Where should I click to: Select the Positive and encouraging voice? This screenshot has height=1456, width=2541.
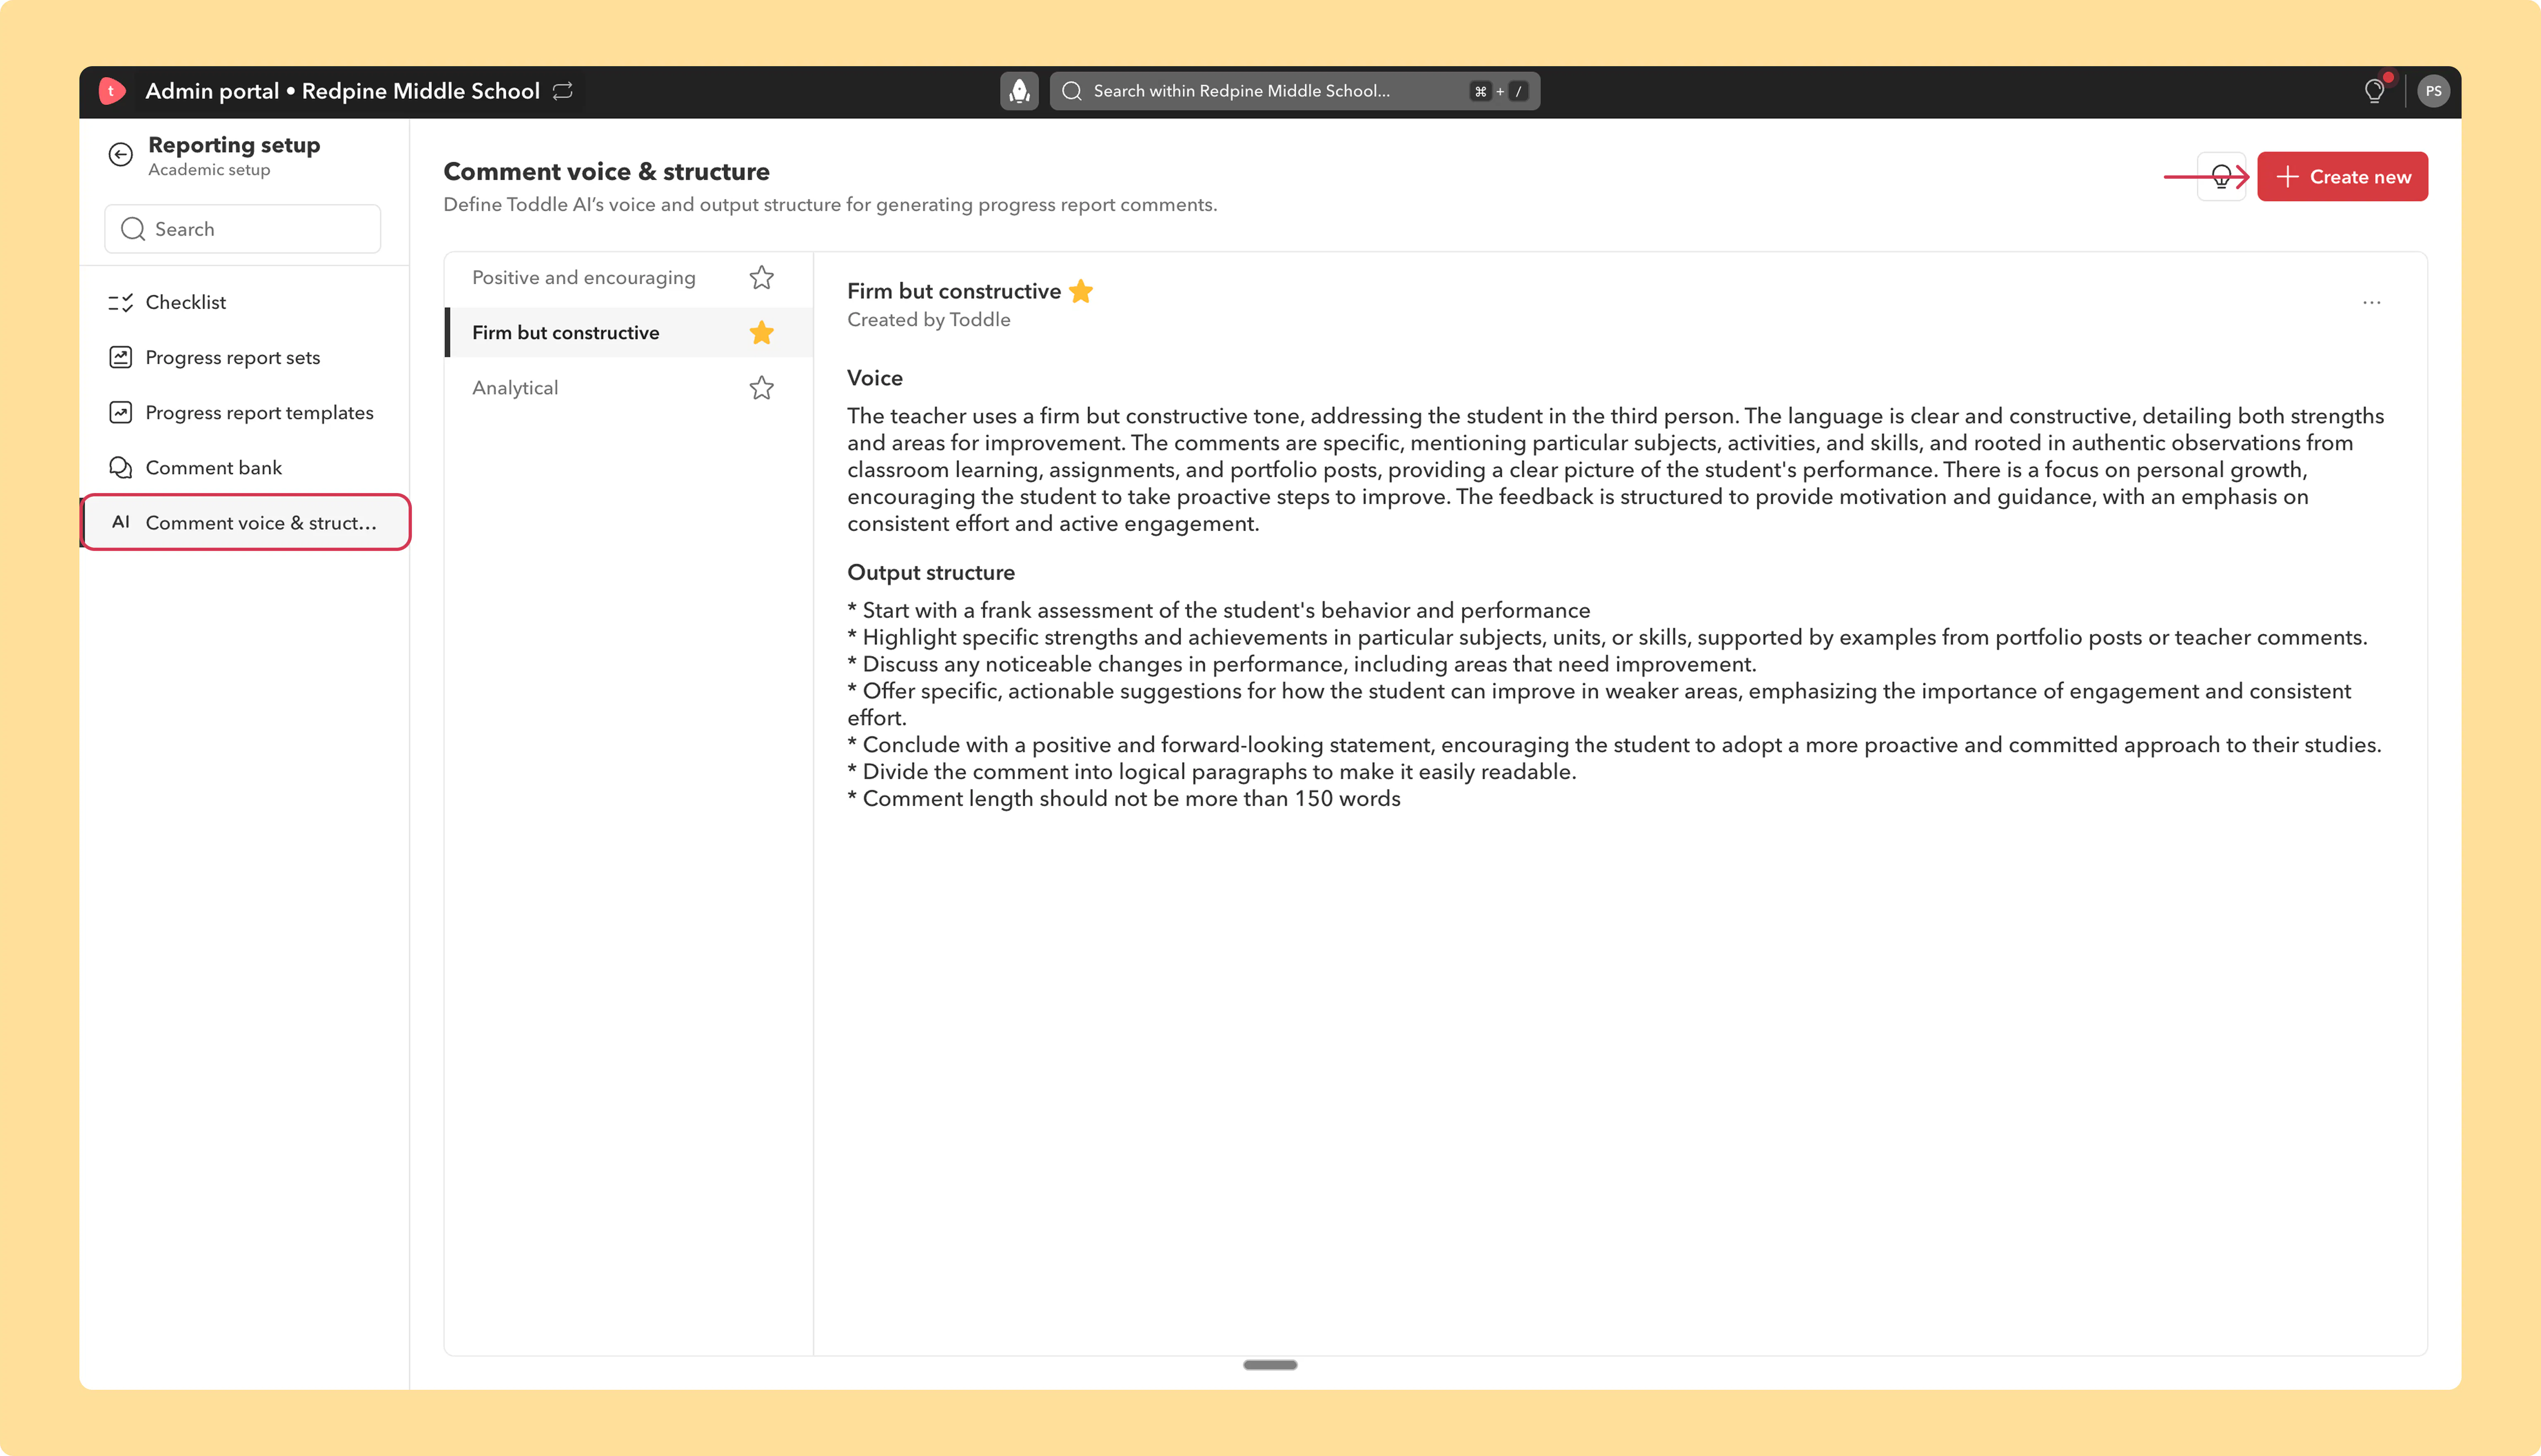(x=584, y=277)
